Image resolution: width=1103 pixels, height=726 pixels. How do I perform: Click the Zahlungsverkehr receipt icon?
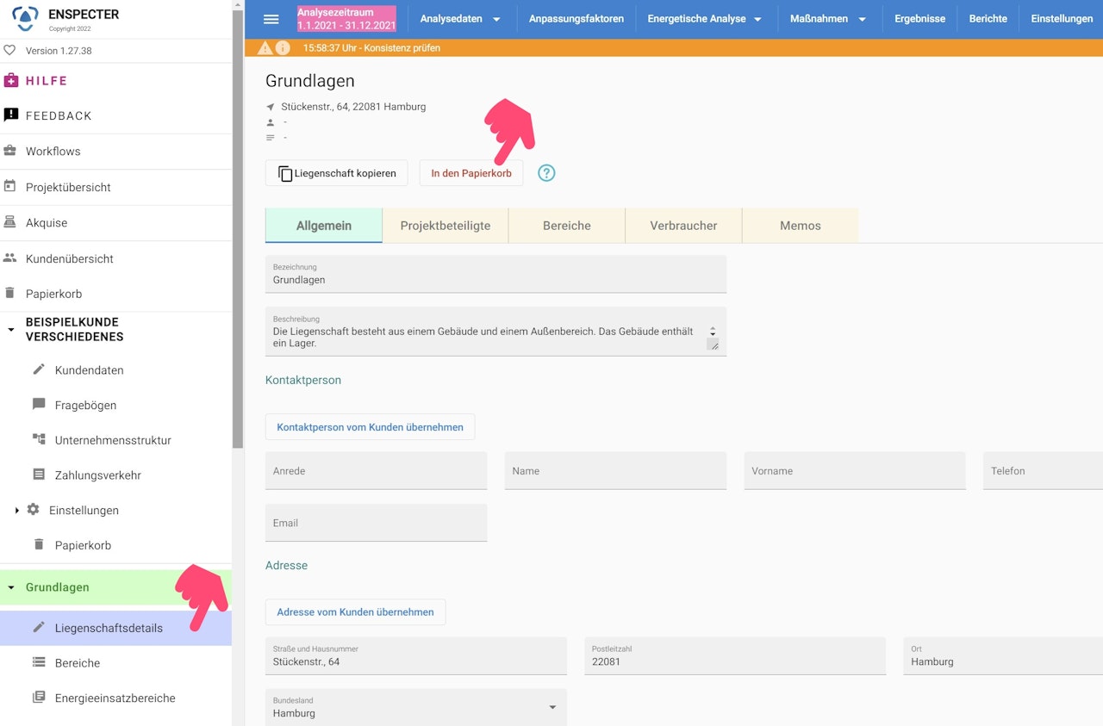(39, 475)
